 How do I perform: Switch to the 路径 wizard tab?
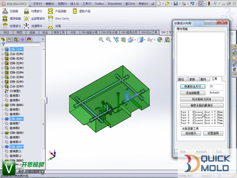pos(181,79)
